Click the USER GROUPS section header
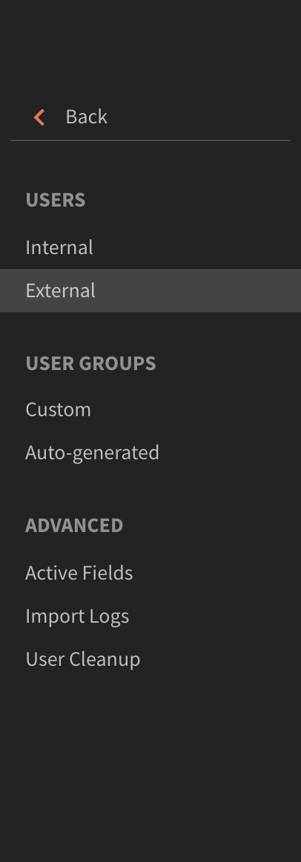The image size is (301, 862). [91, 363]
